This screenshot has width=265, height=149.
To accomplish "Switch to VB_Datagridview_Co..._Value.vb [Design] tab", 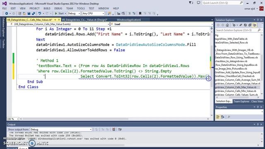I will click(84, 20).
